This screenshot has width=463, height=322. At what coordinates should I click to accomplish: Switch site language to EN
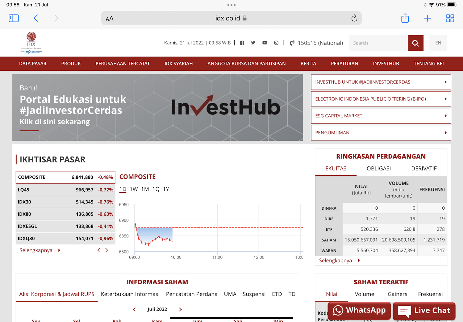click(x=438, y=43)
